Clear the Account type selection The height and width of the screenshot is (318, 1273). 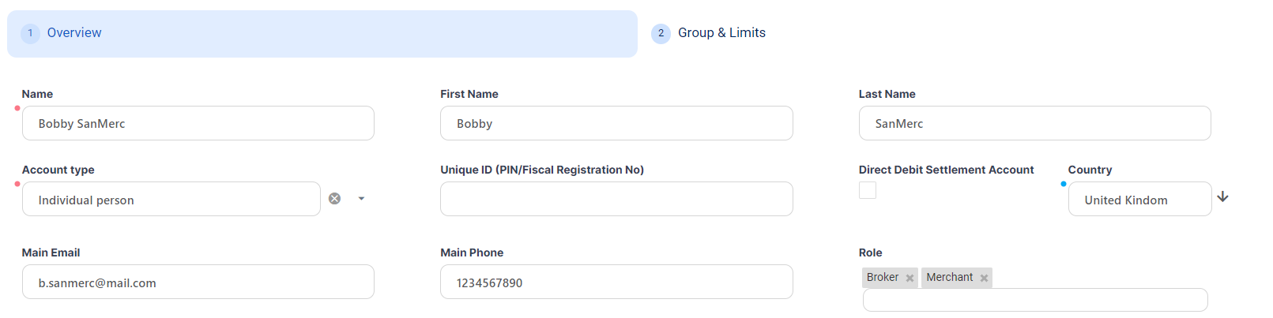[335, 199]
